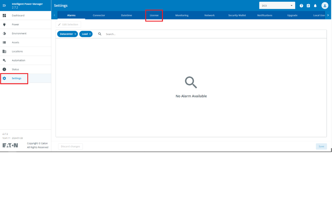
Task: Click the notification bell icon
Action: click(315, 5)
